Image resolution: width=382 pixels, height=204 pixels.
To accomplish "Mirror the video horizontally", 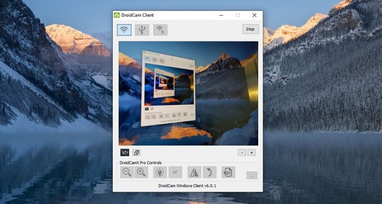I will coord(194,172).
